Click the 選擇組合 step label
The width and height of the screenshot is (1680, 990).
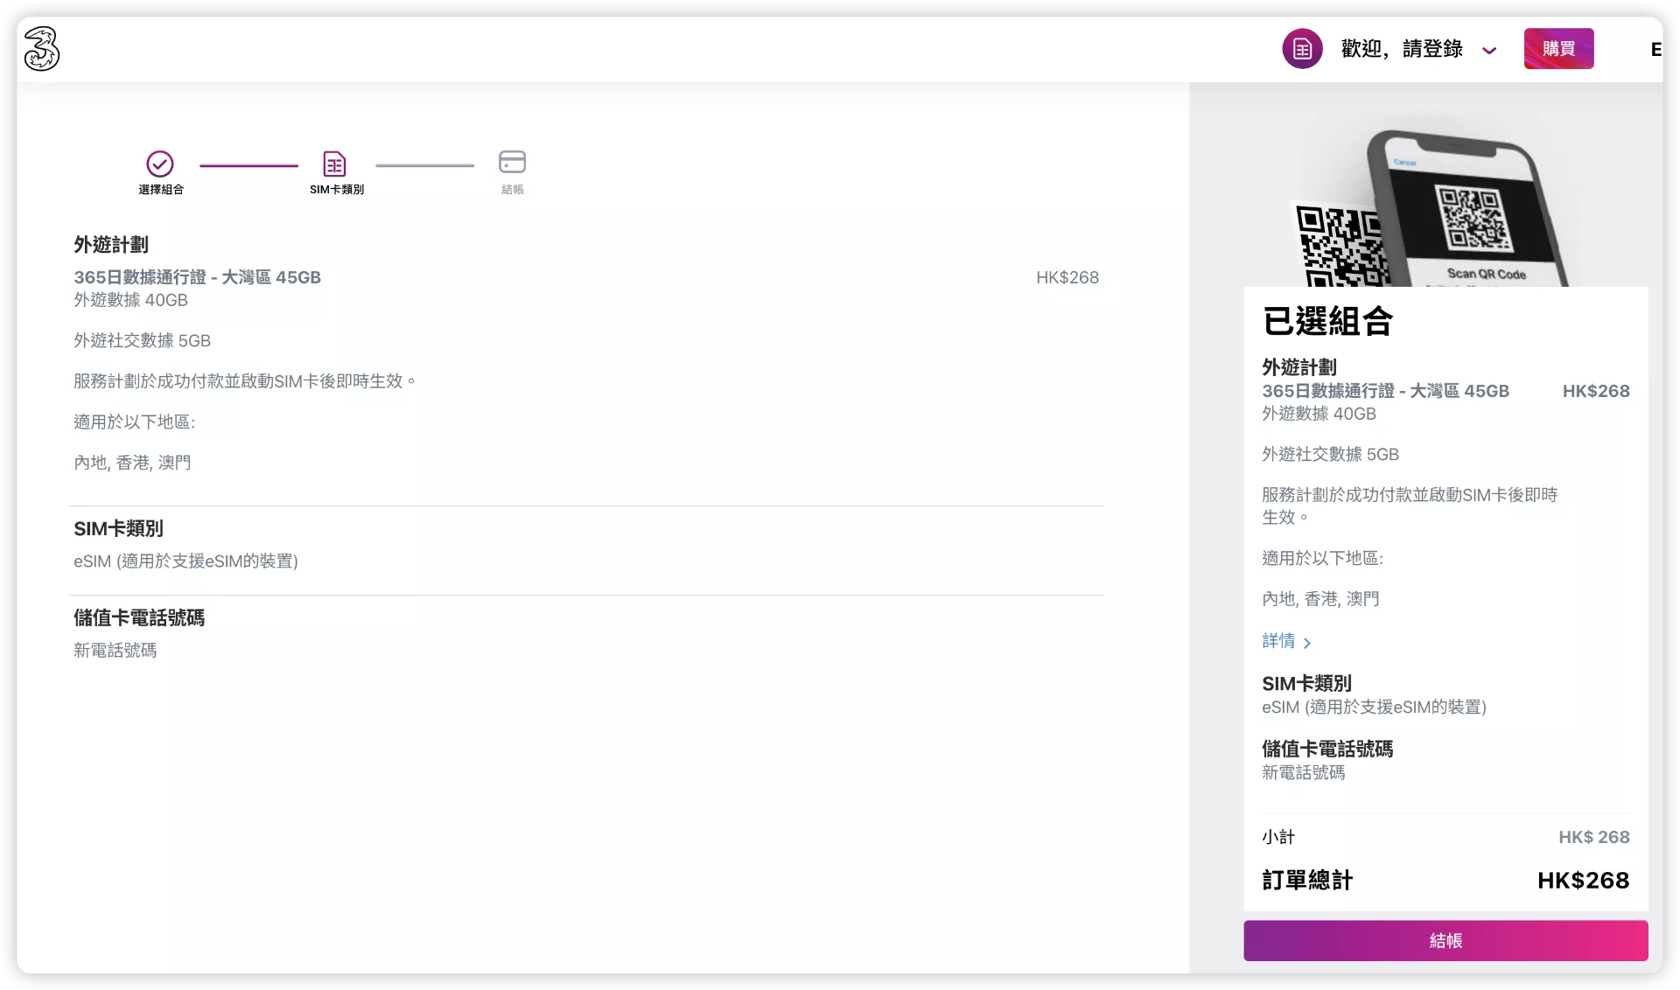(x=161, y=190)
